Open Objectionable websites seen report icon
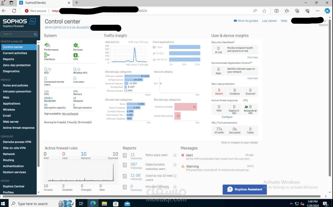Screen dimensions: 333x207 [125, 165]
